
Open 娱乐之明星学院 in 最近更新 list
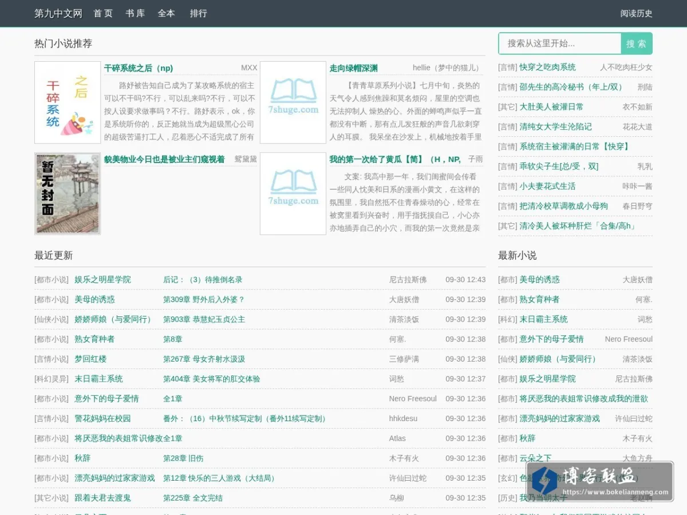[x=102, y=280]
